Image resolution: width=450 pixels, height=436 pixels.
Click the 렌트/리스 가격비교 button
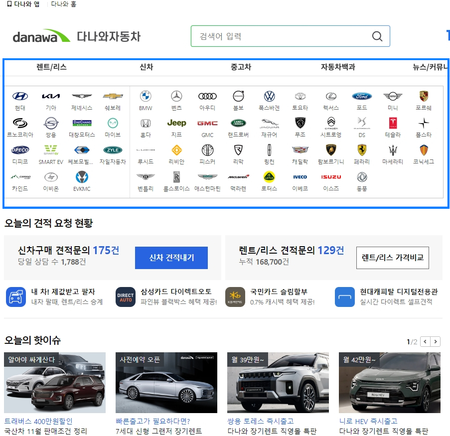[x=393, y=258]
